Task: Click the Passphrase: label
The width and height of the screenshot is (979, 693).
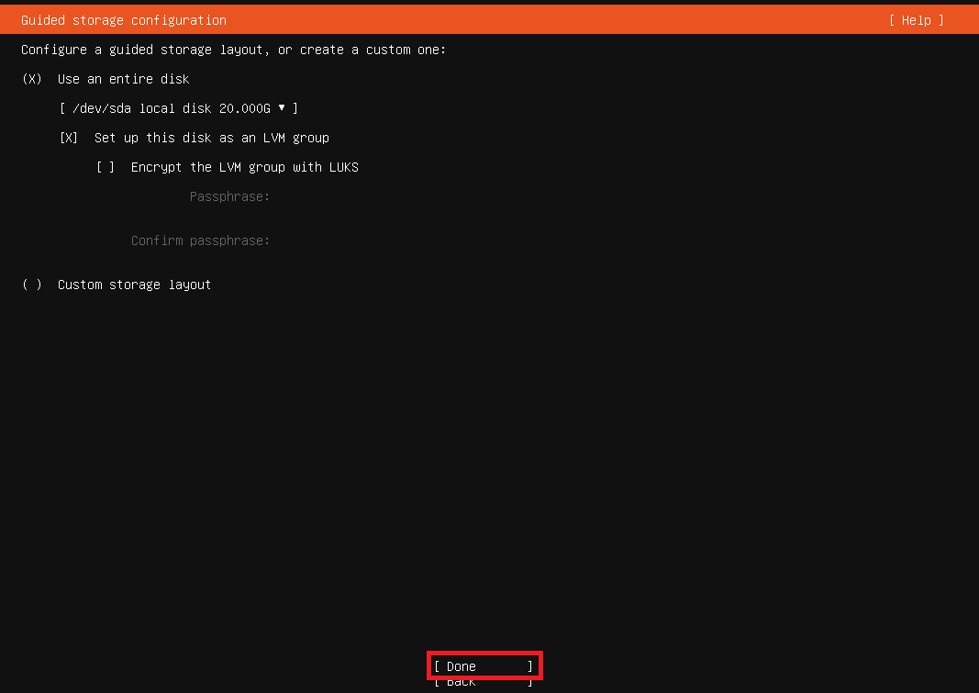Action: 229,196
